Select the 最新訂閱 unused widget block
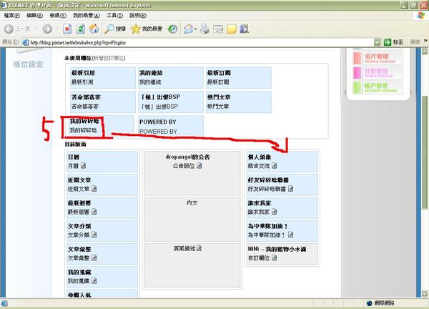Viewport: 429px width, 309px height. tap(239, 78)
